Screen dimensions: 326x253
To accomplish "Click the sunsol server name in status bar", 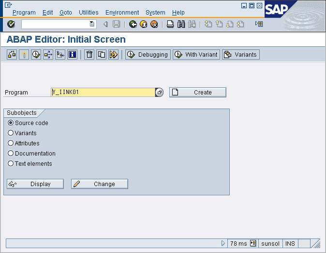I will (x=270, y=243).
